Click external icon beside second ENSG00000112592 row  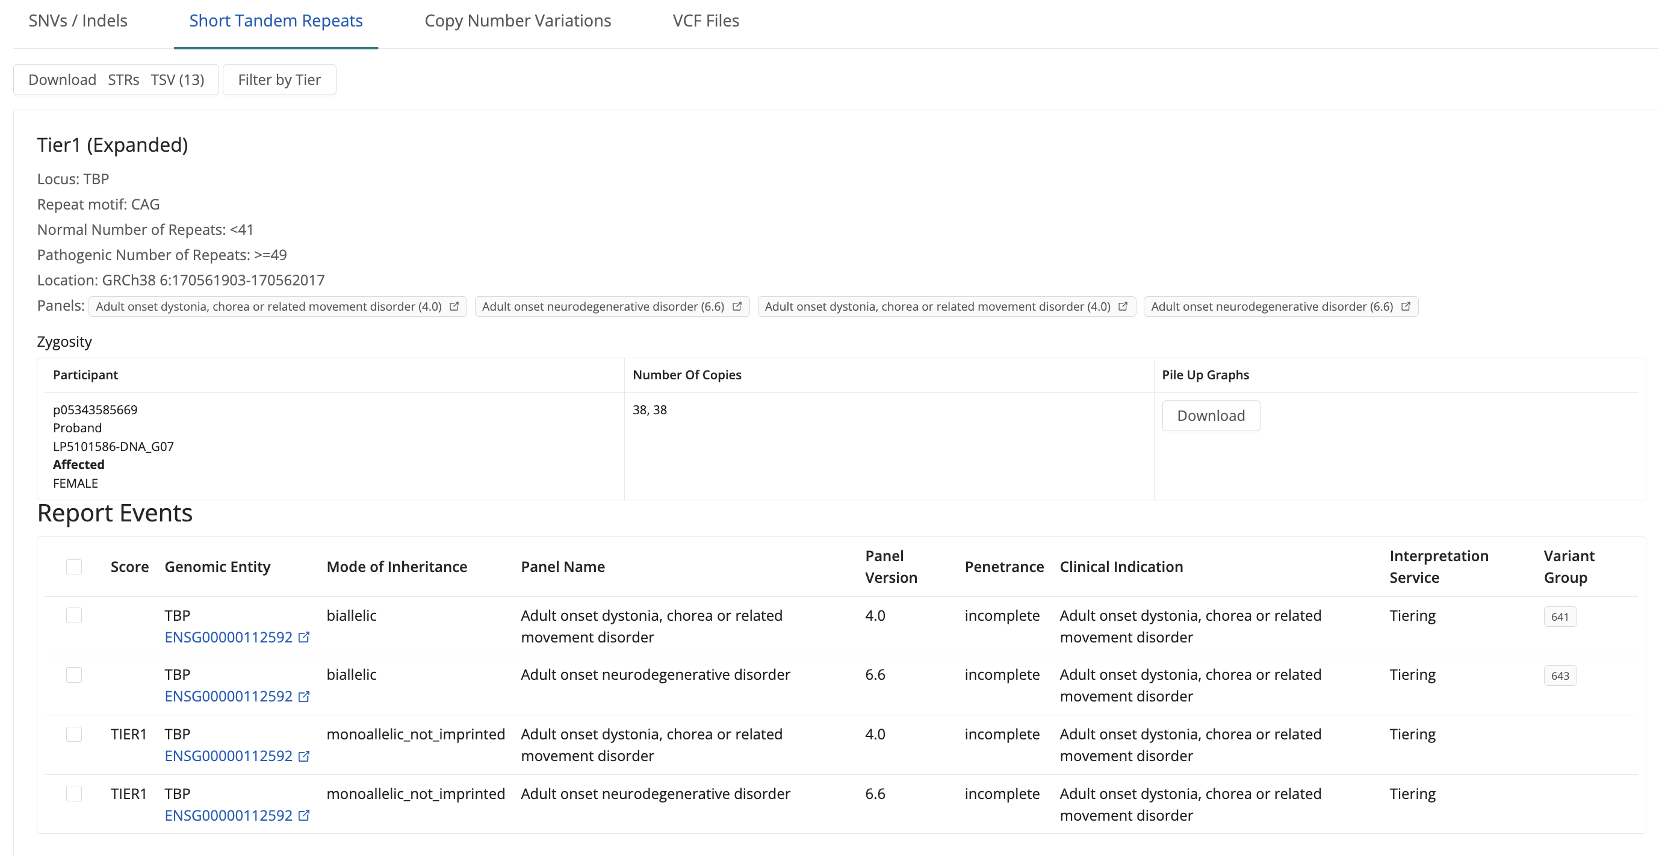click(304, 697)
